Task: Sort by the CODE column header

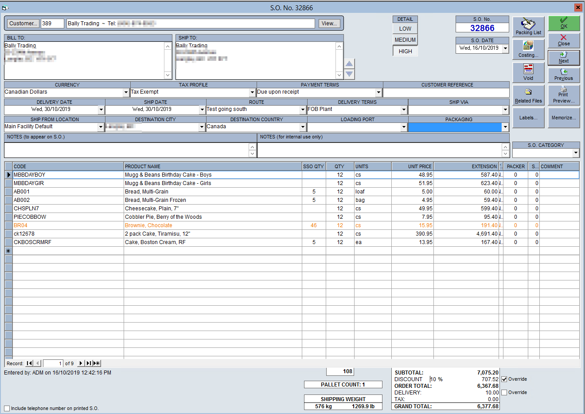Action: click(x=68, y=166)
